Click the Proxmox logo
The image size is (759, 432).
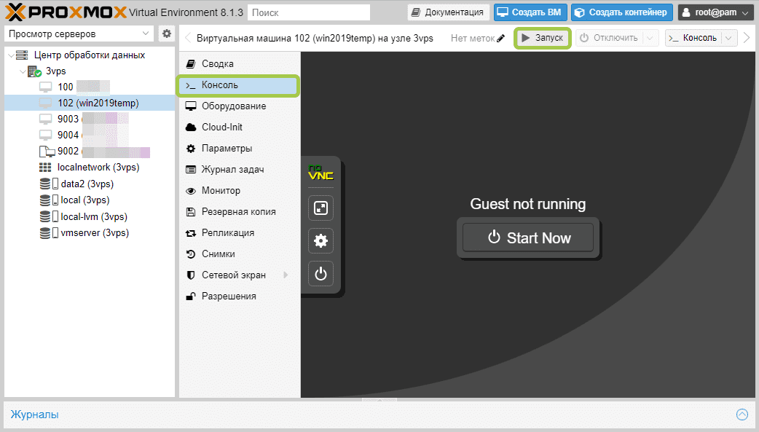click(66, 12)
